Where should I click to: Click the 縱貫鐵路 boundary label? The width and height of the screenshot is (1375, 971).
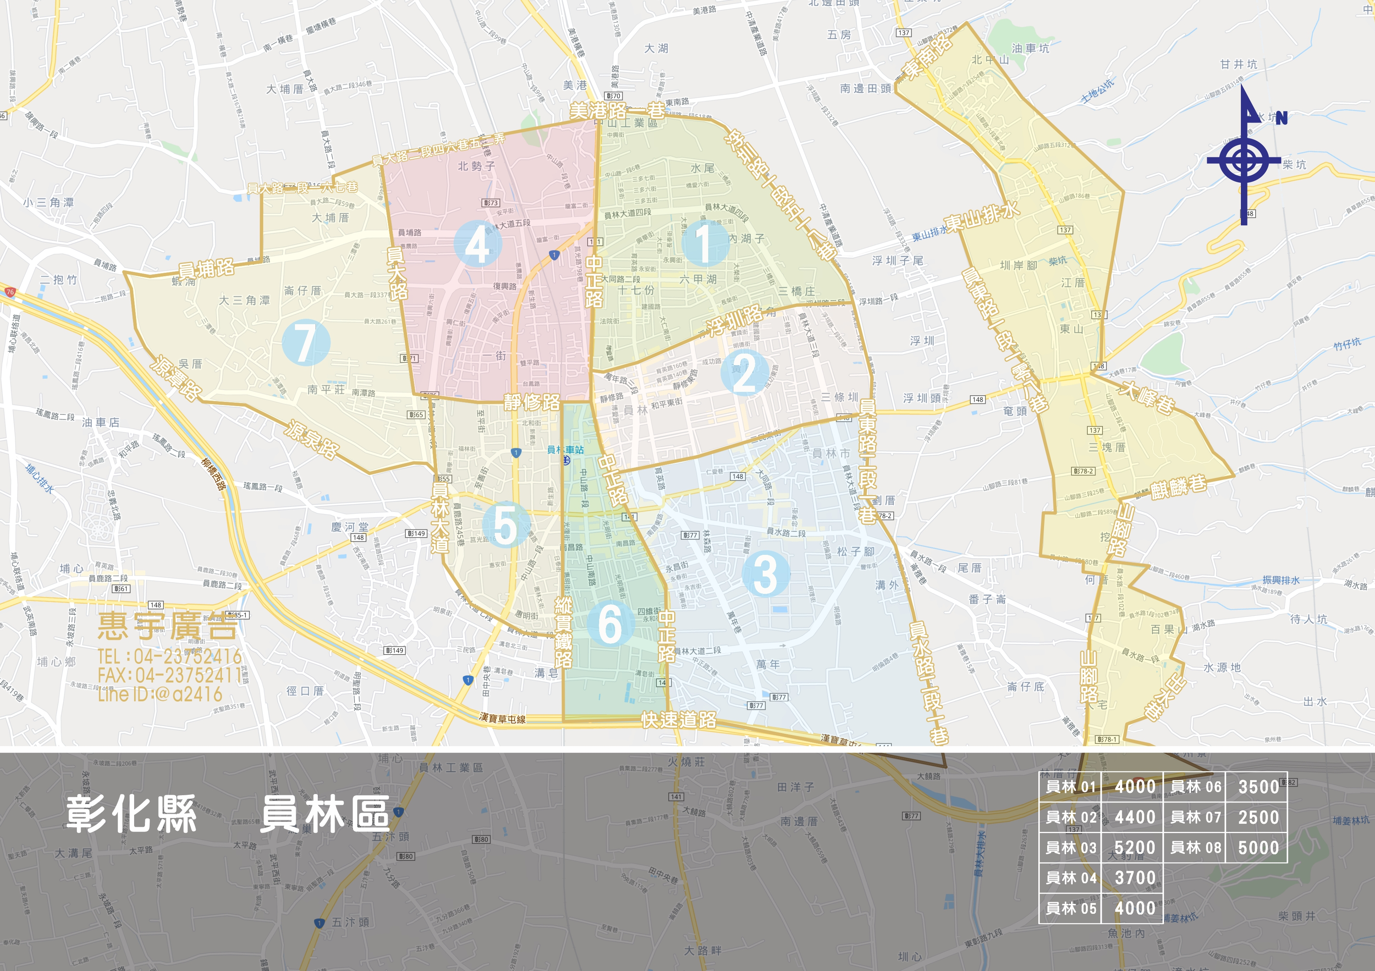564,632
